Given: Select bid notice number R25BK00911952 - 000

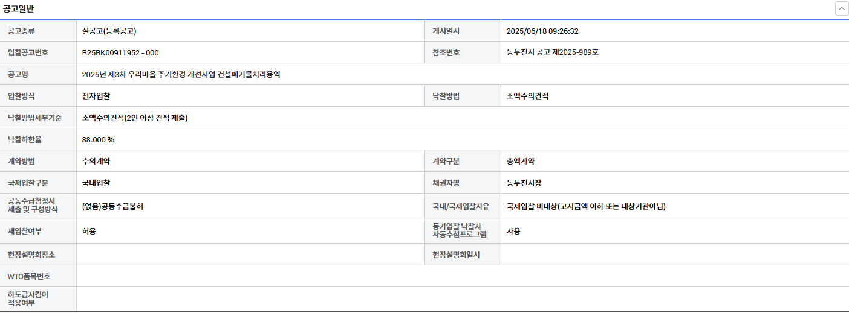Looking at the screenshot, I should click(x=120, y=52).
